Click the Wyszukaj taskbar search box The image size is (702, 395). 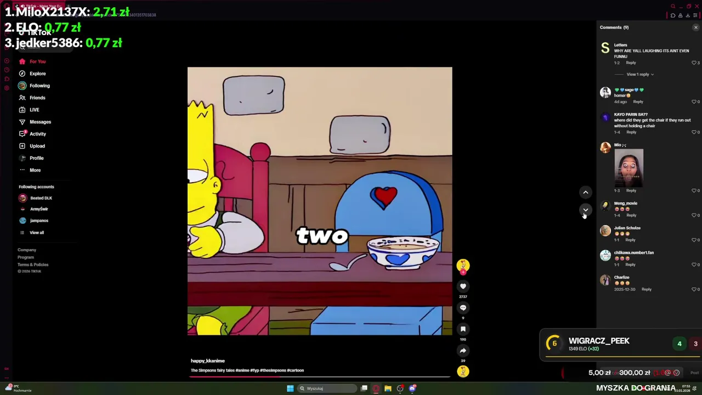[x=327, y=388]
